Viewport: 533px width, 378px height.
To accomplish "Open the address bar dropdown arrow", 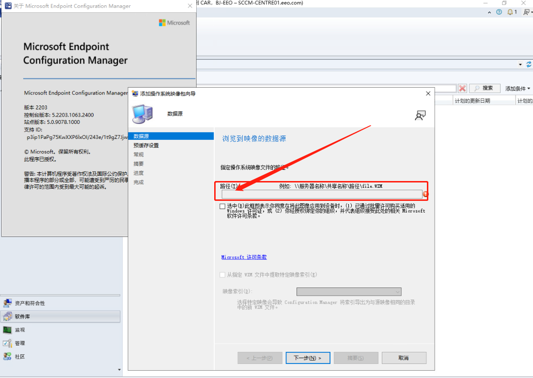I will coord(520,64).
